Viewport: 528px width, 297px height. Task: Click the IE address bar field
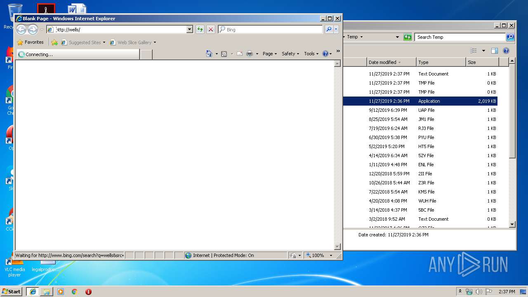pos(120,29)
